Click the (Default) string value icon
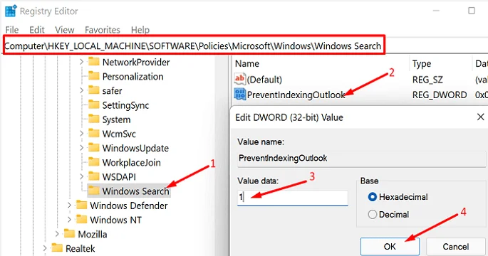The image size is (488, 256). [239, 79]
